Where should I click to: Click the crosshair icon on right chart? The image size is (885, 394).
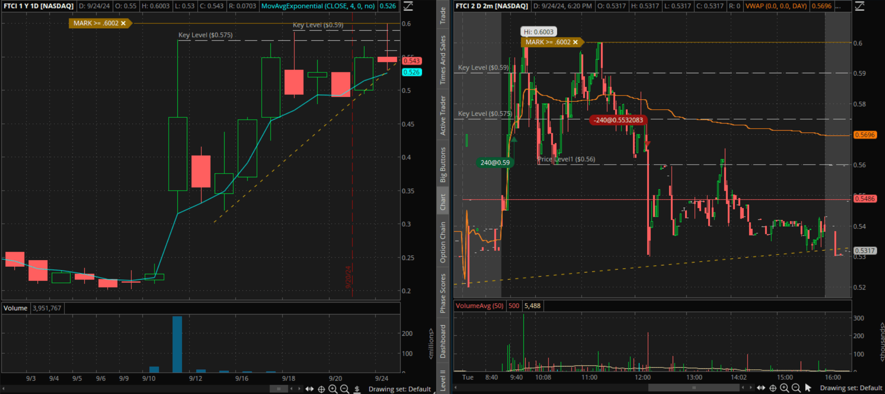point(773,388)
